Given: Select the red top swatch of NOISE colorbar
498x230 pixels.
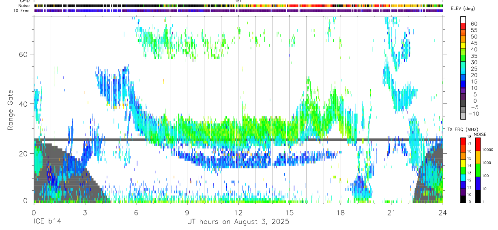Looking at the screenshot, I should point(478,144).
